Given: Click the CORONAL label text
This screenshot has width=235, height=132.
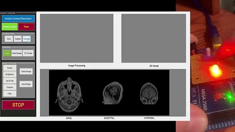Looking at the screenshot, I should (x=149, y=118).
